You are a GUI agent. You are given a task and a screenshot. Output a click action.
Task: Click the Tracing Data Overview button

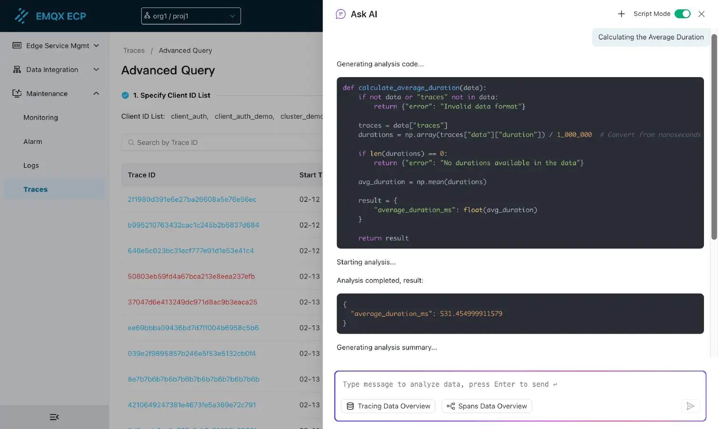(x=388, y=406)
